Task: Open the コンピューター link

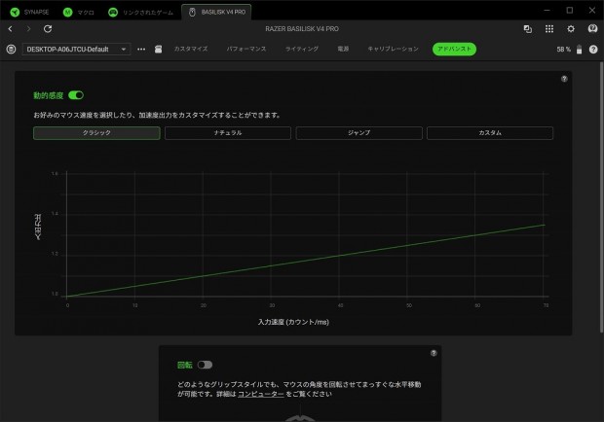Action: pos(261,394)
